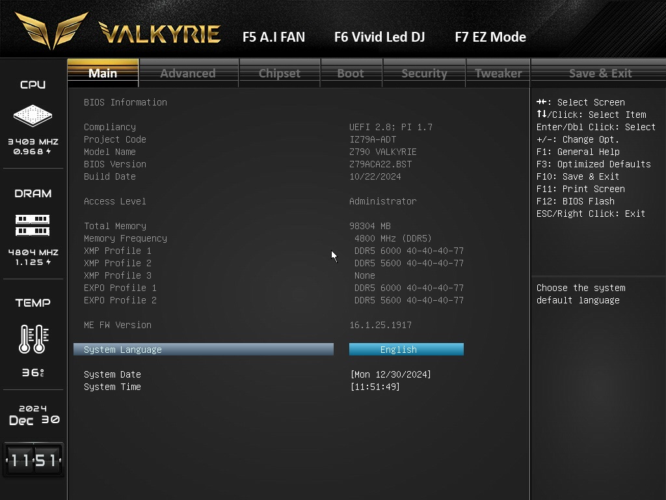Click the Memory Frequency value 4800 MHz (DDR5)
This screenshot has width=666, height=500.
pos(393,238)
